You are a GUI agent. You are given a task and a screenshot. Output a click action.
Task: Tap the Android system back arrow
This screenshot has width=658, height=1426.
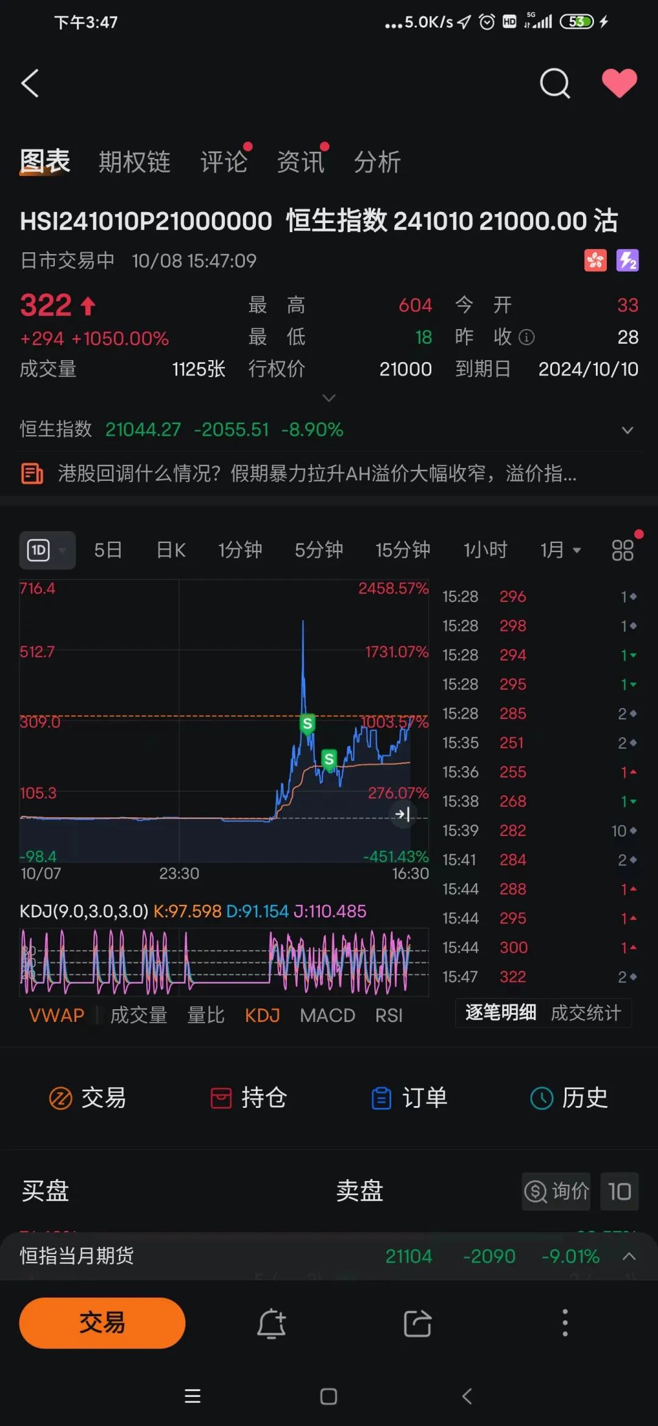467,1396
